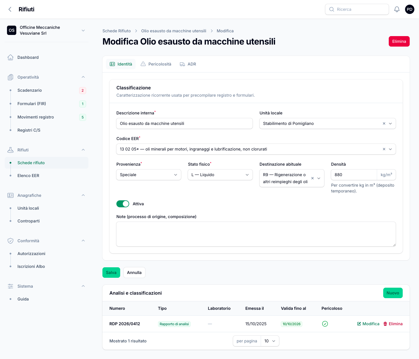Click Nuovo in Analisi e classificazioni
This screenshot has height=359, width=419.
point(393,293)
